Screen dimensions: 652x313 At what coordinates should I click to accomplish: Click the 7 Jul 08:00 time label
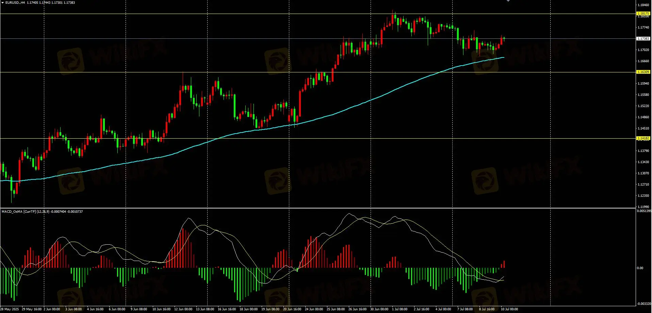click(465, 309)
